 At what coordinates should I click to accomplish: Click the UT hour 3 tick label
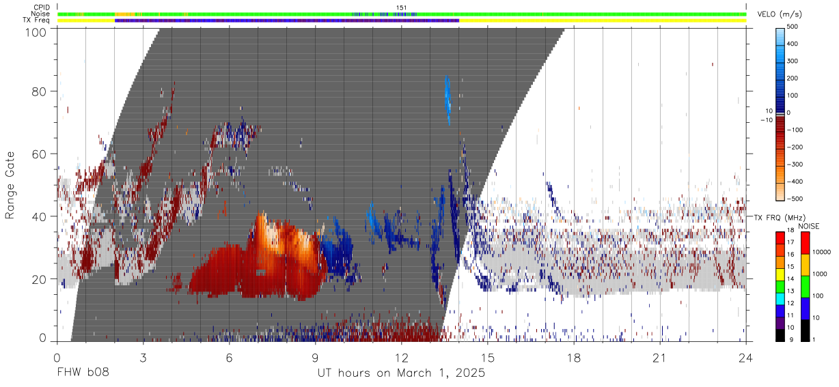coord(143,358)
